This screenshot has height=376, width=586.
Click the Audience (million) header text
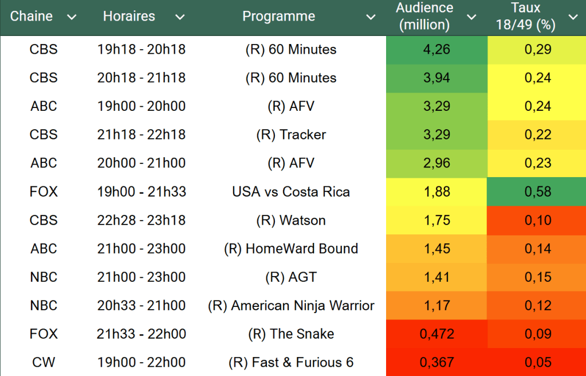(424, 17)
